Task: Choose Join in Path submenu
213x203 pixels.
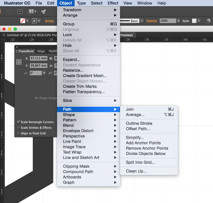Action: (x=149, y=109)
